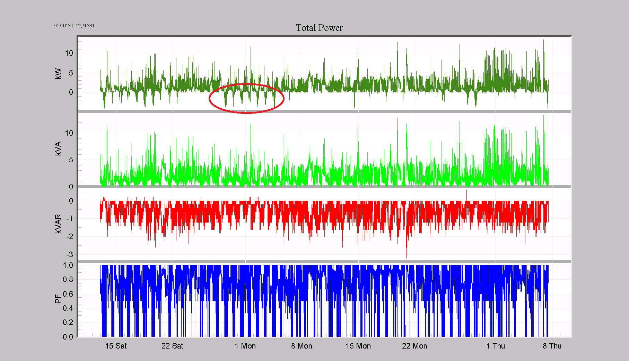Click the Total Power chart title
Image resolution: width=629 pixels, height=361 pixels.
(x=319, y=28)
